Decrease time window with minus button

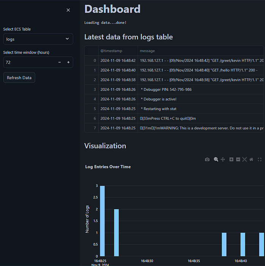[59, 62]
